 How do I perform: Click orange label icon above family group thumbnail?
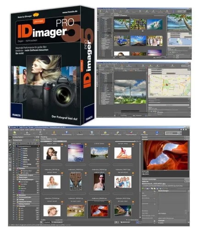point(133,173)
